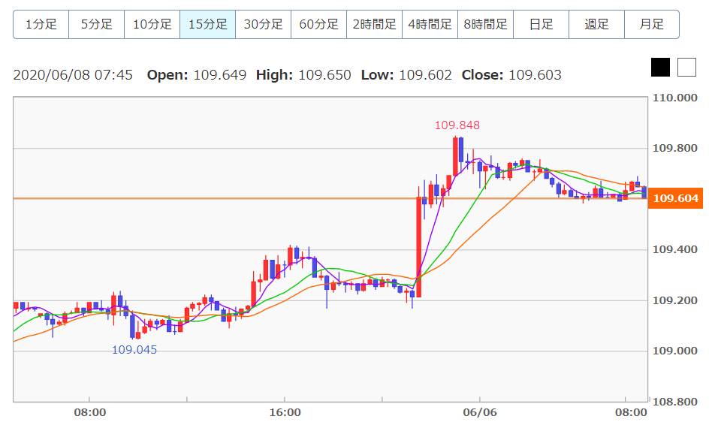Viewport: 718px width, 422px height.
Task: Pick the white theme color swatch
Action: pos(687,68)
